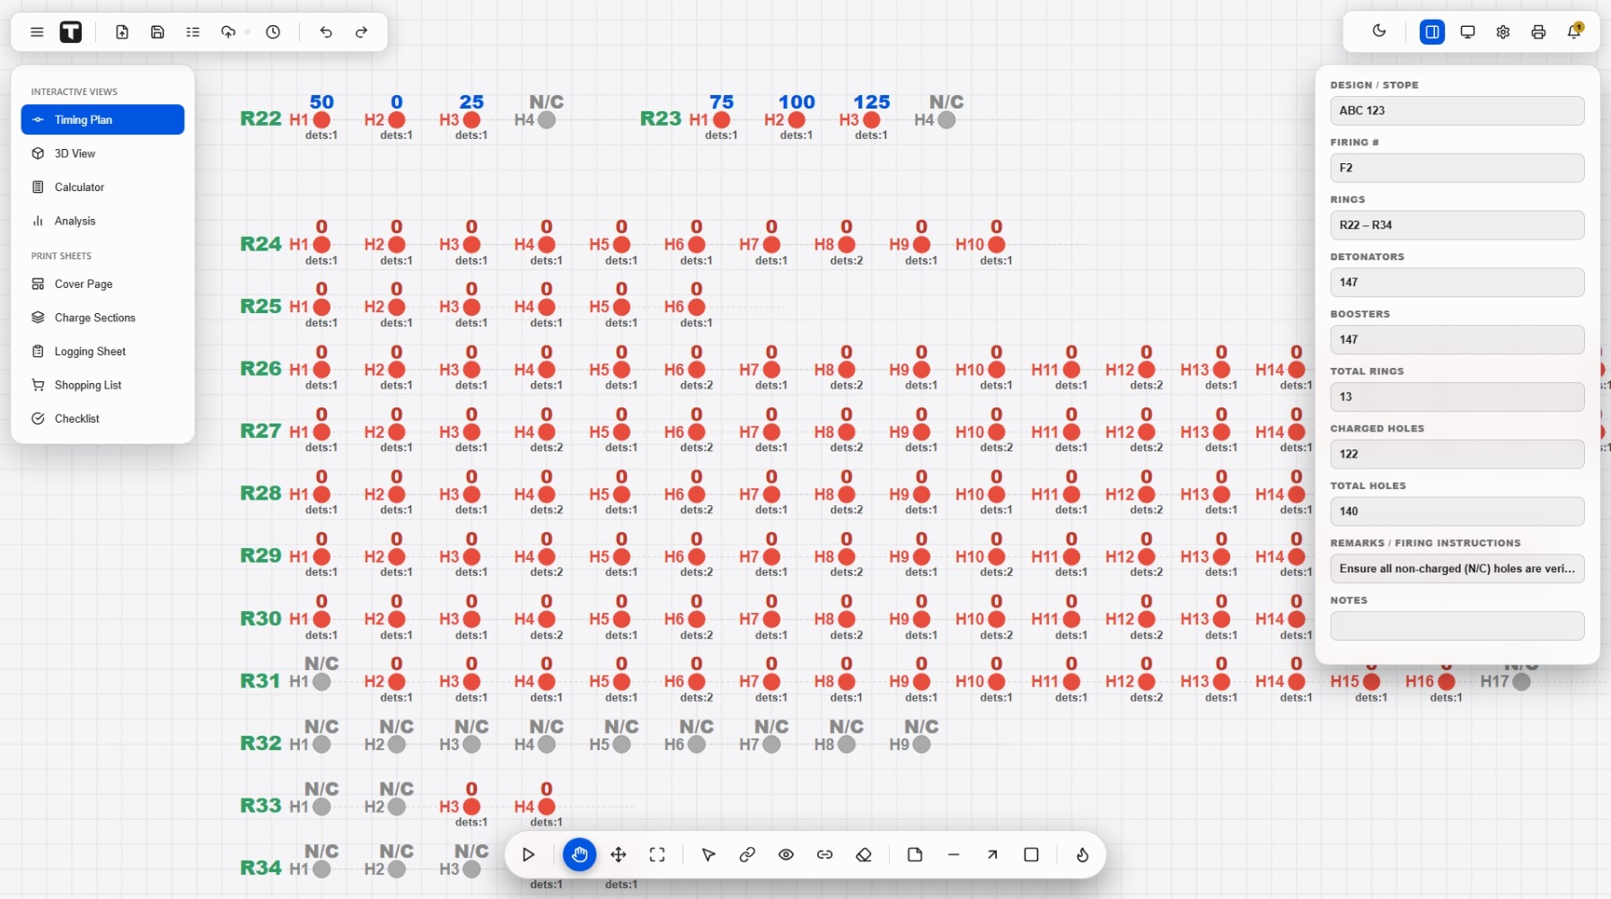Play the timing animation
The image size is (1611, 899).
coord(529,855)
